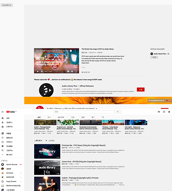The height and width of the screenshot is (191, 172).
Task: Click the info icon on featured video
Action: click(x=71, y=51)
